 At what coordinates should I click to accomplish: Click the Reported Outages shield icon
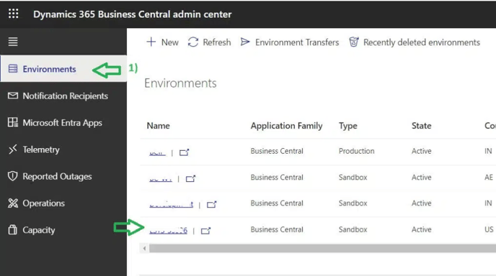pos(13,176)
